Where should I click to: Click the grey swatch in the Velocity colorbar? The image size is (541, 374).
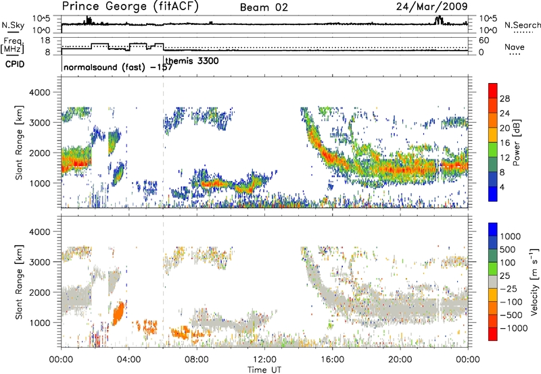pos(493,282)
